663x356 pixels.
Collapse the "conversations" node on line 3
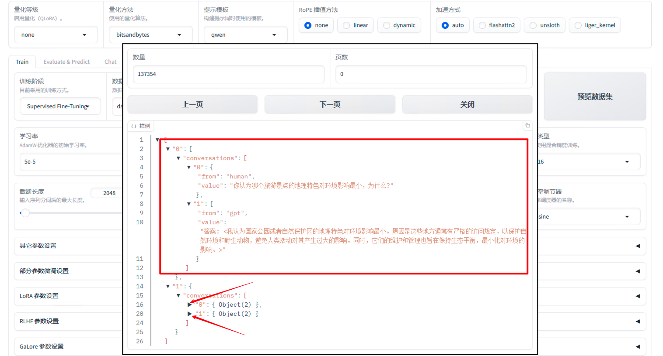click(x=178, y=158)
